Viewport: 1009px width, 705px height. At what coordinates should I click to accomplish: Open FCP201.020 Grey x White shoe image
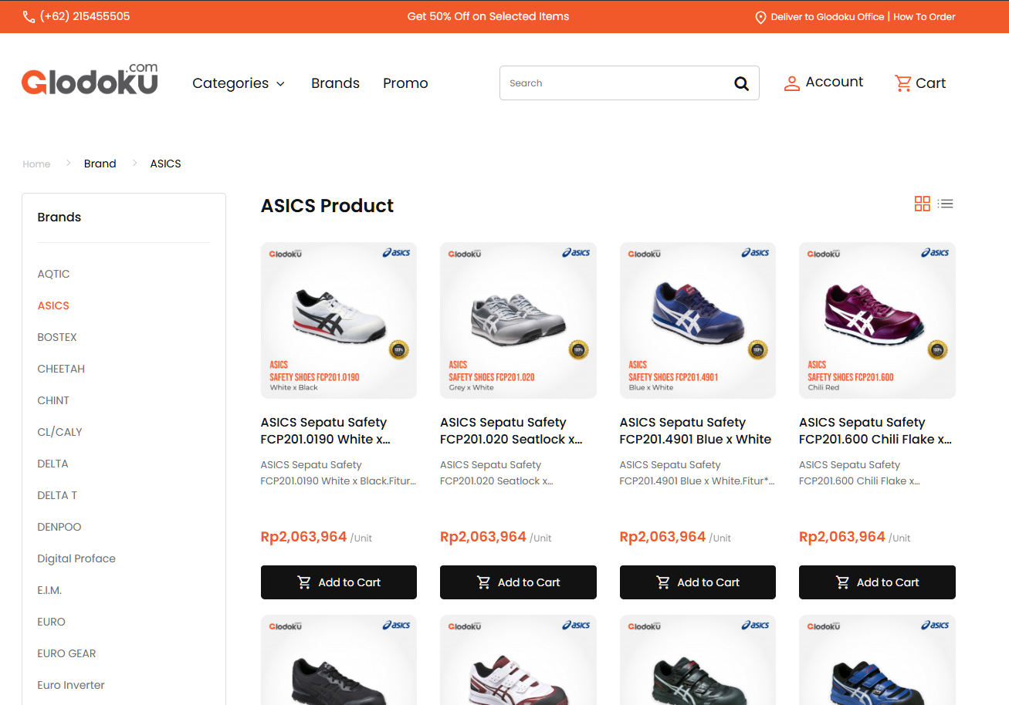pos(518,321)
